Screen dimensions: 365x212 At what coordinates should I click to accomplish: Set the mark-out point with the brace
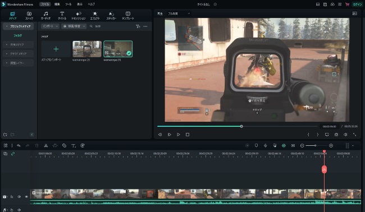317,135
